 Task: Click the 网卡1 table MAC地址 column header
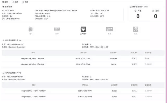[83, 53]
